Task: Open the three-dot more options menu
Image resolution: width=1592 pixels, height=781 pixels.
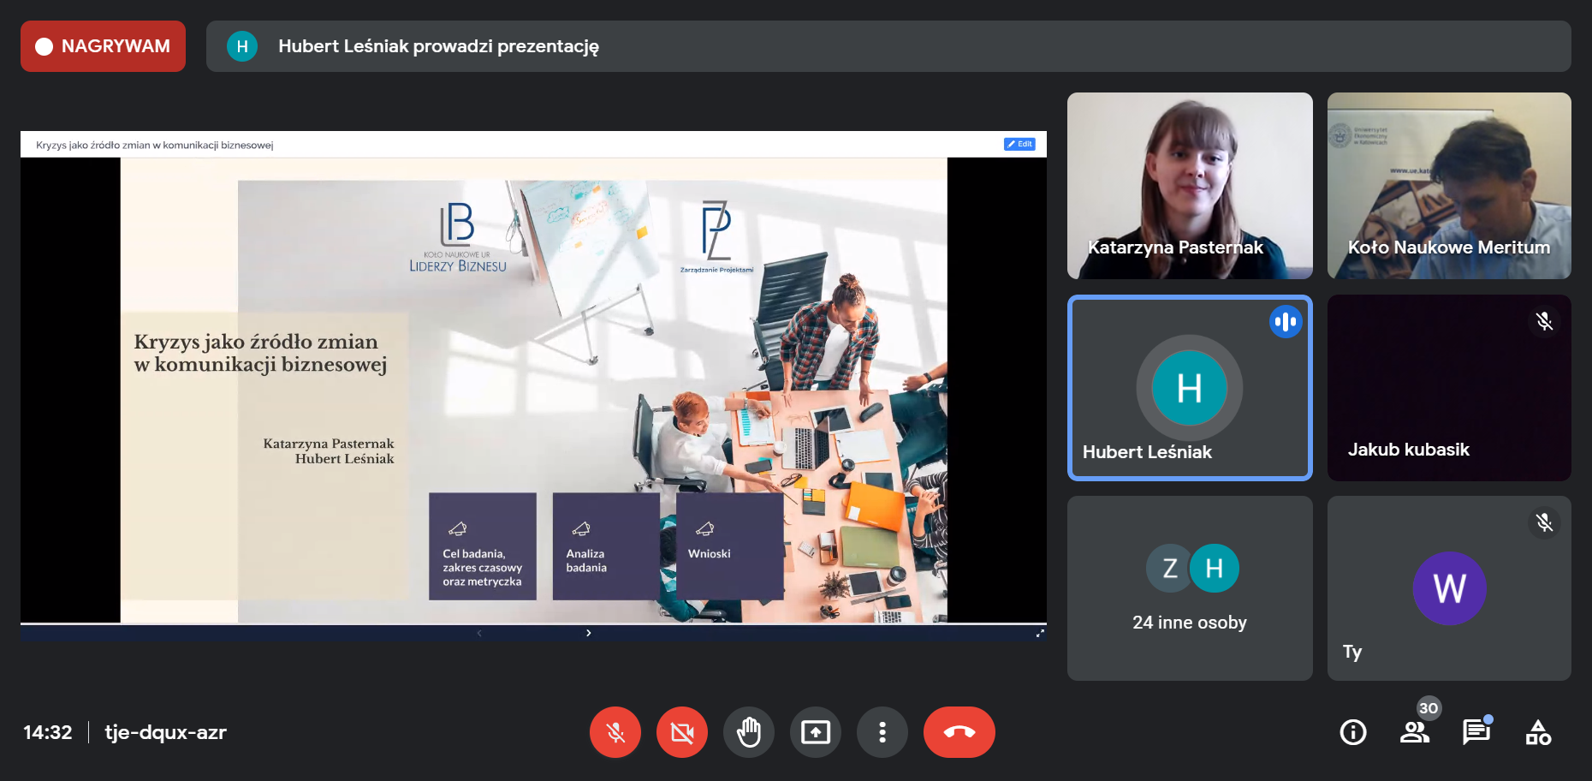Action: click(x=882, y=732)
